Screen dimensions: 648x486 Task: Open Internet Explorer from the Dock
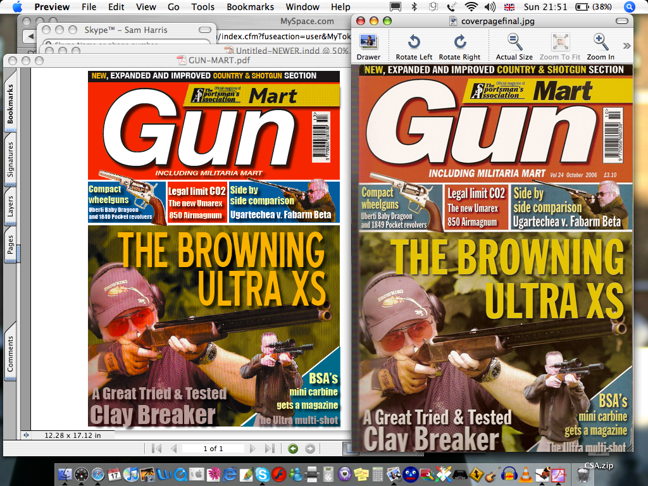coord(230,475)
